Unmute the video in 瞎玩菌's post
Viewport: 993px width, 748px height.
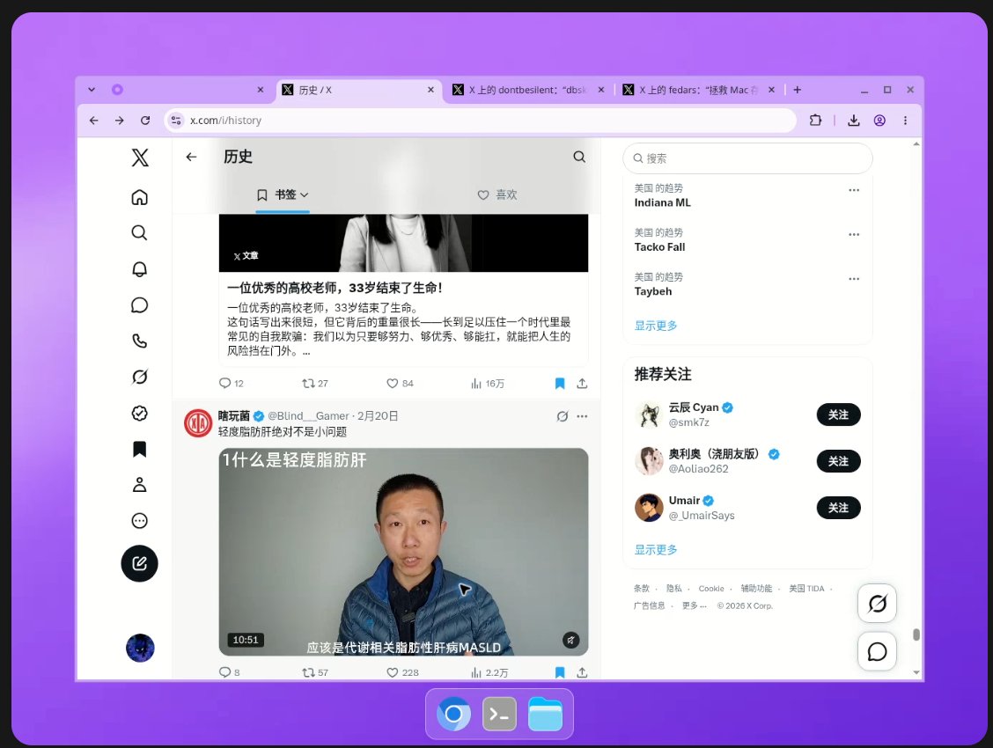[570, 640]
